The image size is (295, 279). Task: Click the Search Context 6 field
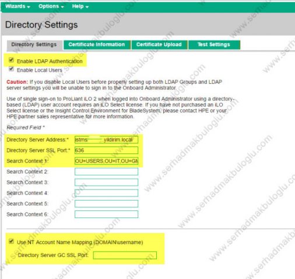(106, 214)
